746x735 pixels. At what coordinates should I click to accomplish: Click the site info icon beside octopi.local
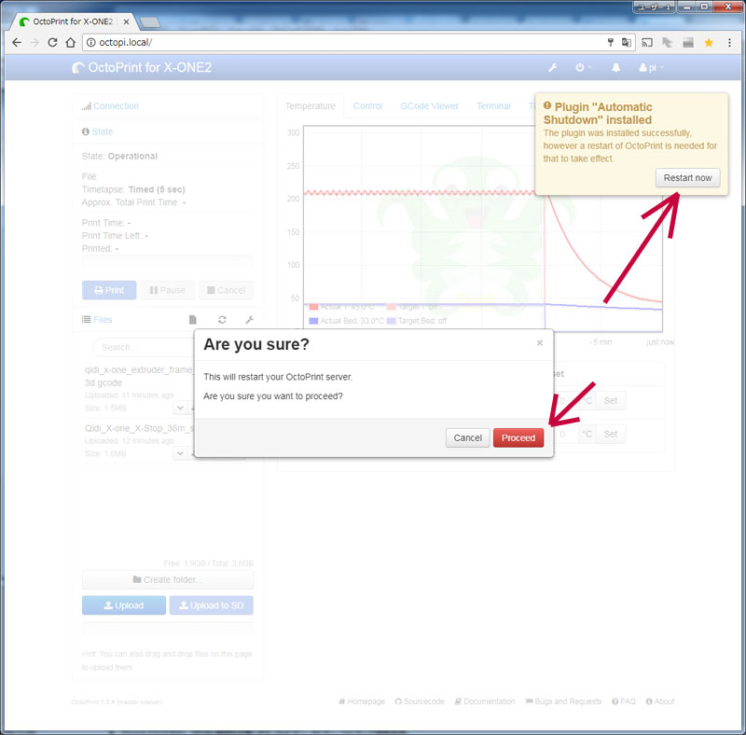[90, 42]
